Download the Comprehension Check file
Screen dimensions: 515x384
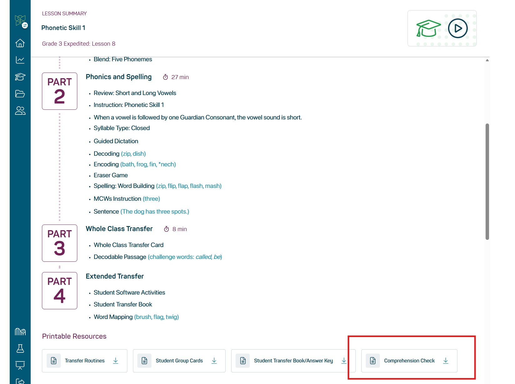click(x=446, y=361)
